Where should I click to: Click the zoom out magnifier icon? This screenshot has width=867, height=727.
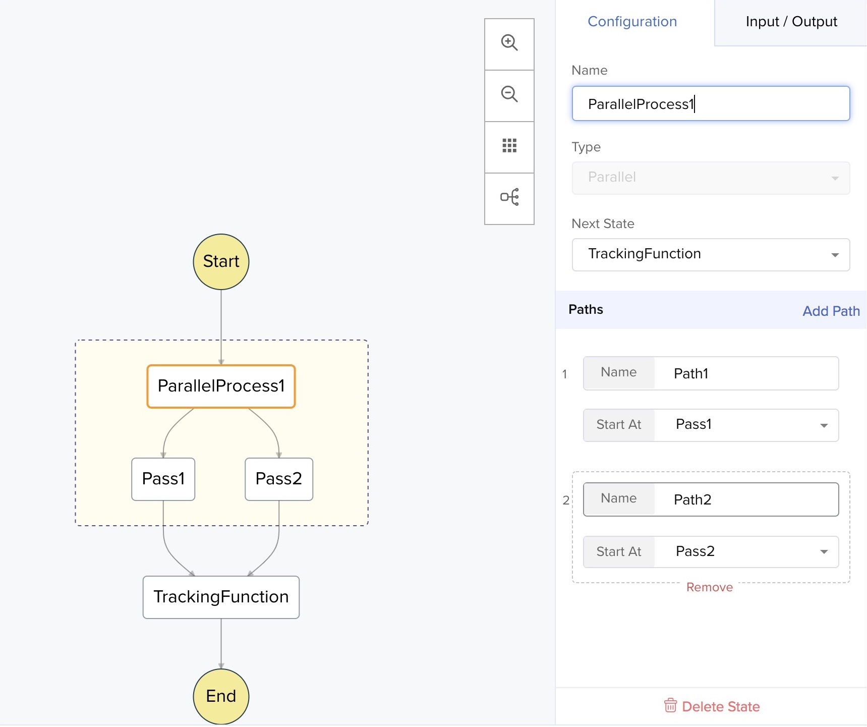(509, 95)
